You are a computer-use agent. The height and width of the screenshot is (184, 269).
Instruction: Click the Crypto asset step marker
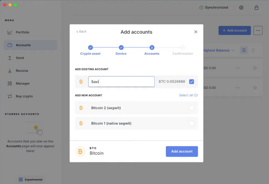[x=90, y=47]
